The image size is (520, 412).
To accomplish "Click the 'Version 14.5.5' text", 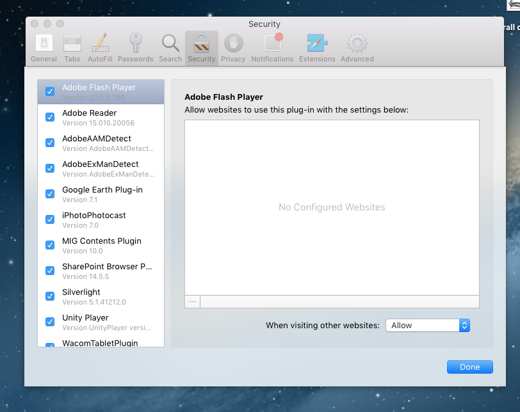I will [86, 276].
